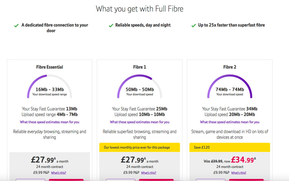Click the "Our lowest monthly price ever" banner
The width and height of the screenshot is (289, 181).
(x=140, y=148)
